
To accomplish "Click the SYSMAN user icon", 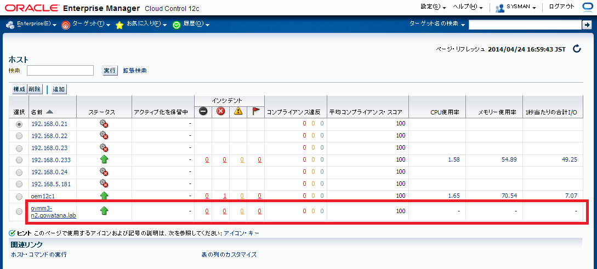I will (499, 8).
